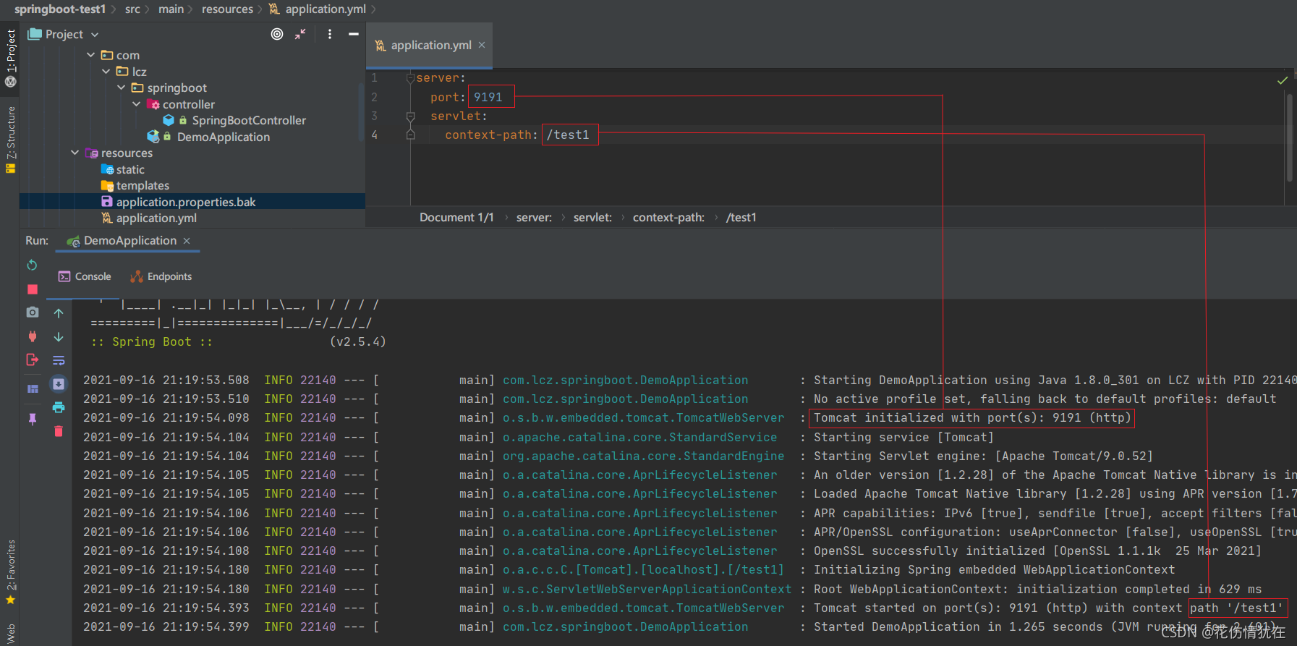Toggle scroll to end of console
1297x646 pixels.
pyautogui.click(x=59, y=384)
